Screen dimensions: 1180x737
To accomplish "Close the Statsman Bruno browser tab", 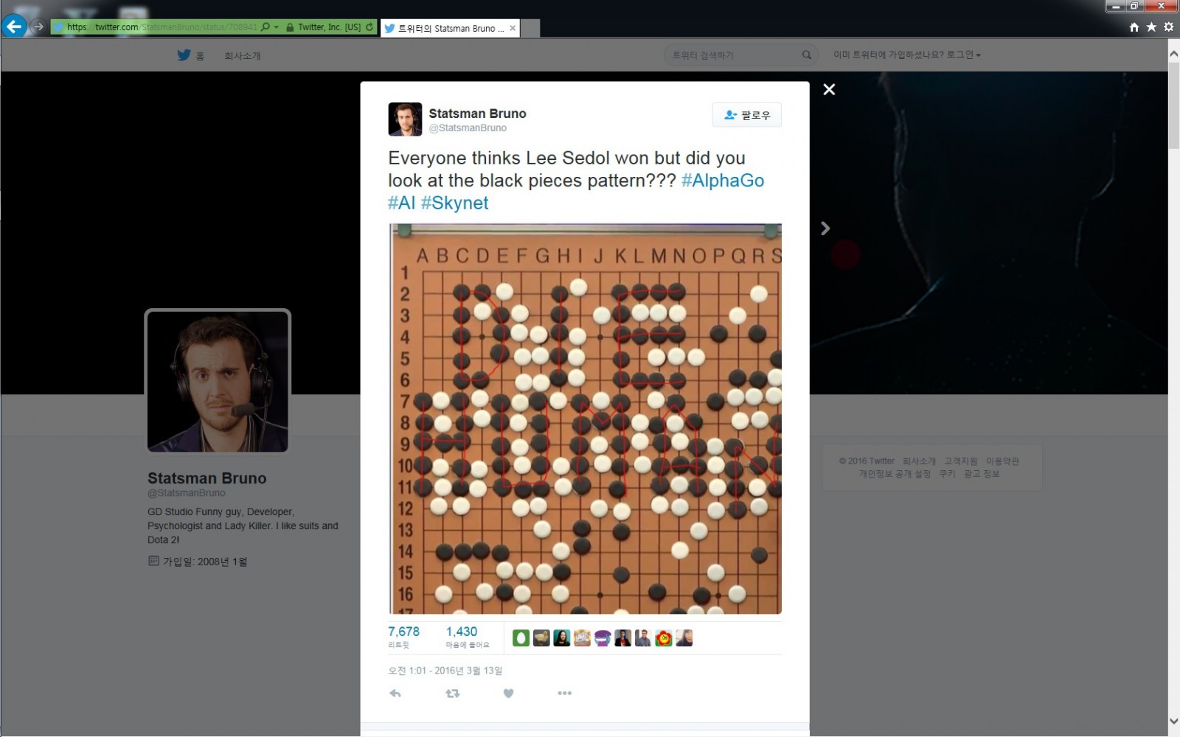I will click(513, 28).
